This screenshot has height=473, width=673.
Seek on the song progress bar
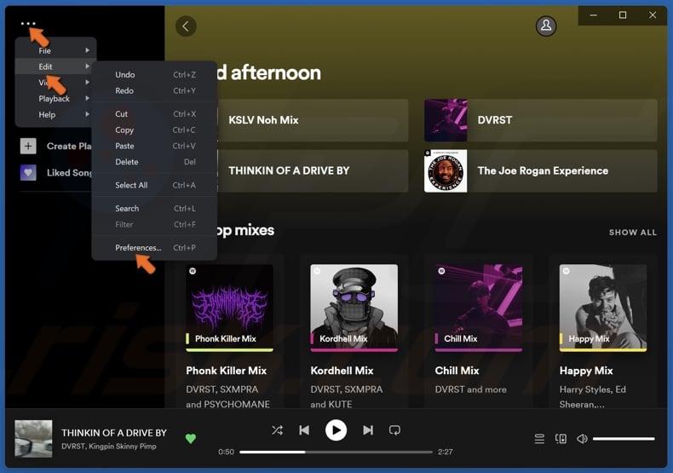[336, 452]
